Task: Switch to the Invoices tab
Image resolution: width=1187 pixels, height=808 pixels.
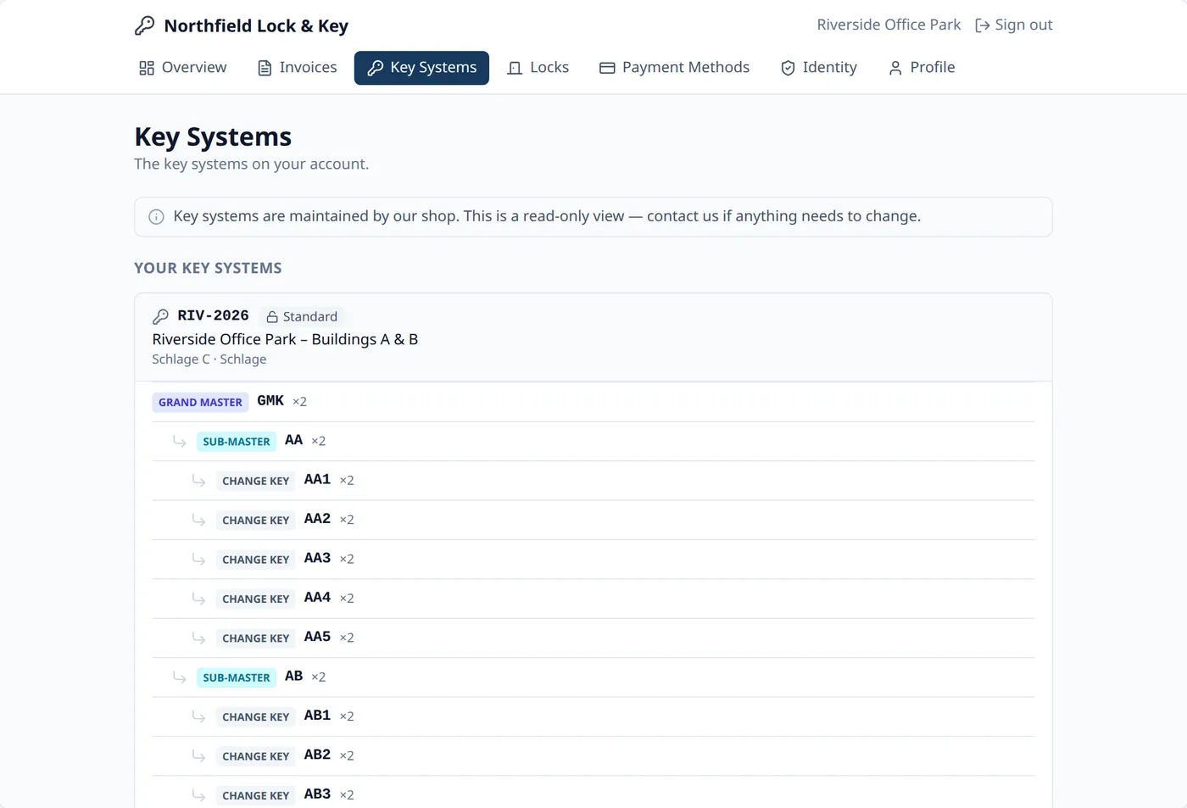Action: click(297, 68)
